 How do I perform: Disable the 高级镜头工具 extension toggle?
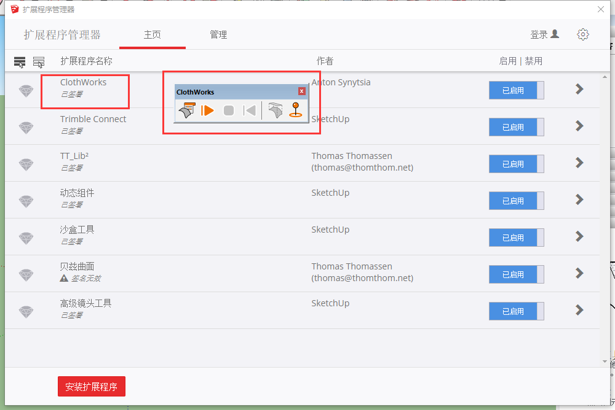[x=516, y=311]
